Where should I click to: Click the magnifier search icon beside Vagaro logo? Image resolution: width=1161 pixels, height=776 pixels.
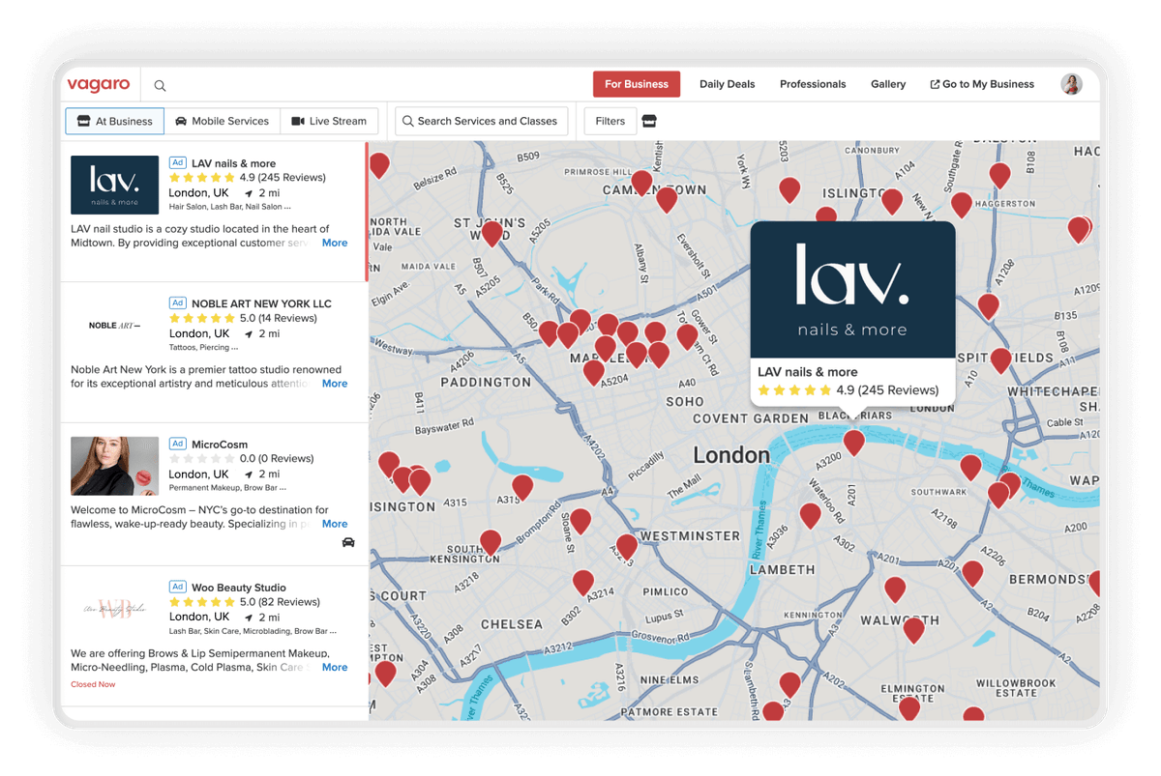coord(161,85)
